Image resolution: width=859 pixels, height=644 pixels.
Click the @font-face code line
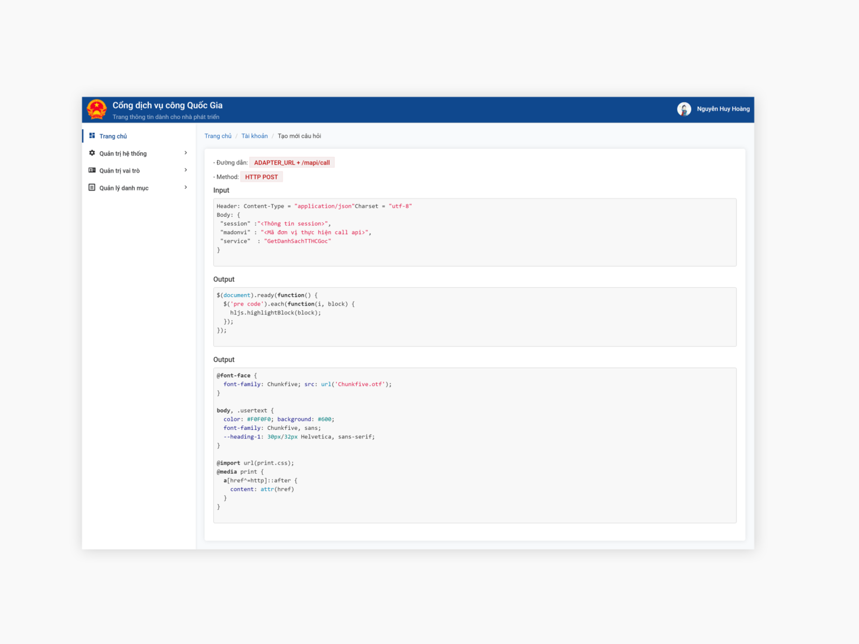[237, 376]
